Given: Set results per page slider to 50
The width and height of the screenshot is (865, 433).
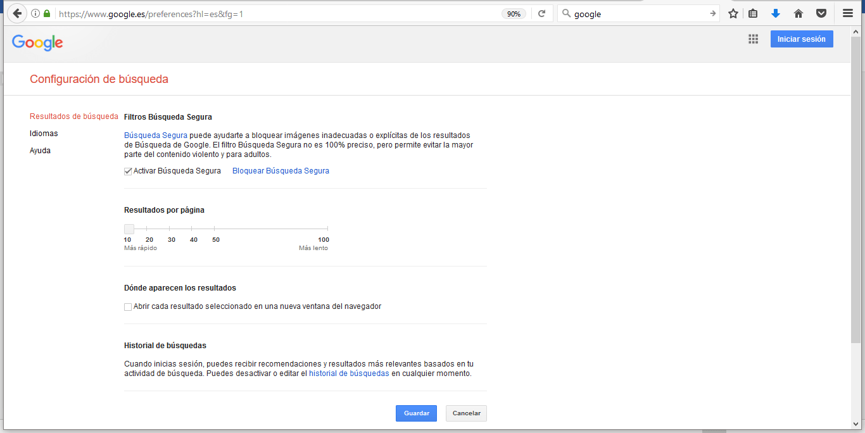Looking at the screenshot, I should coord(214,229).
